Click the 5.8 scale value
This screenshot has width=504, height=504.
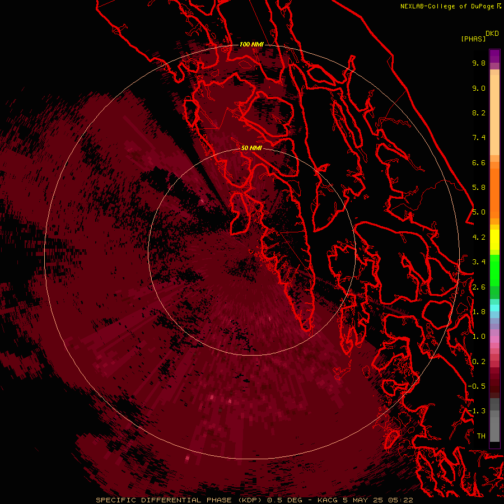(479, 188)
